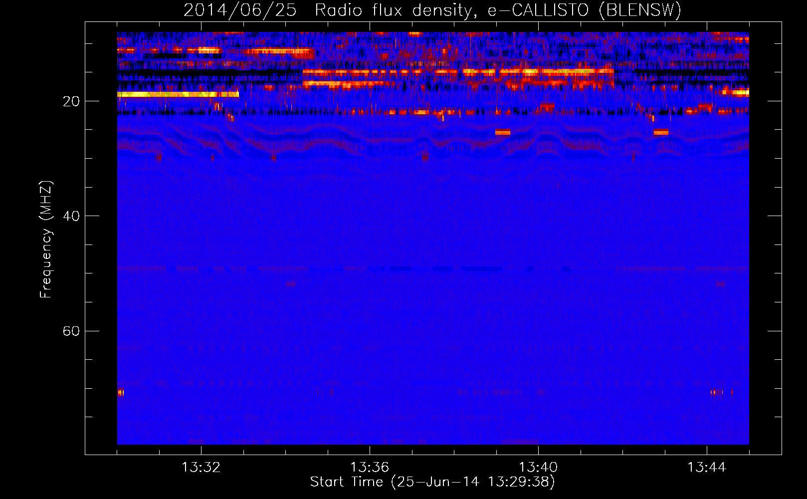The width and height of the screenshot is (807, 499).
Task: Click the 13:32 time tick label
Action: click(x=201, y=468)
